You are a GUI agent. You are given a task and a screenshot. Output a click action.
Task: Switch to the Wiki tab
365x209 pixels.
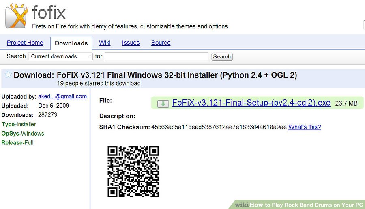click(105, 43)
